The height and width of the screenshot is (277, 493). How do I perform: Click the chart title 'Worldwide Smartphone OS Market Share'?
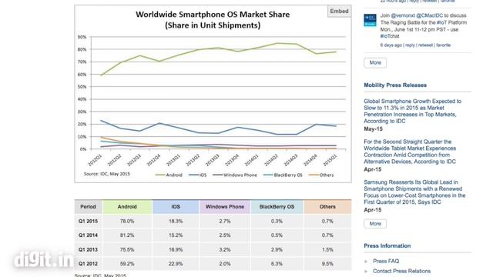coord(213,15)
